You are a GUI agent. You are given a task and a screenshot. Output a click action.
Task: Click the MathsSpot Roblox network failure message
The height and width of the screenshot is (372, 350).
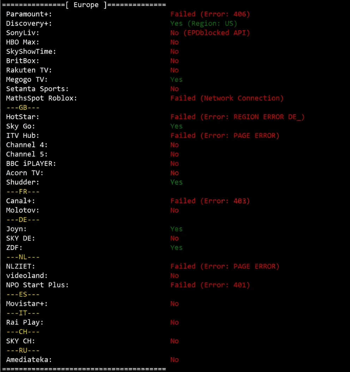click(x=227, y=98)
